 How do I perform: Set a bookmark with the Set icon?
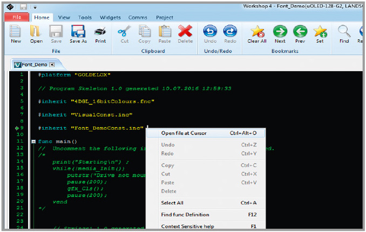pos(320,32)
